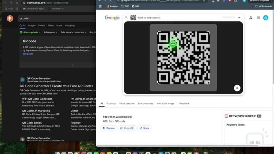Open the All regions dropdown
This screenshot has height=154, width=274.
click(x=51, y=32)
